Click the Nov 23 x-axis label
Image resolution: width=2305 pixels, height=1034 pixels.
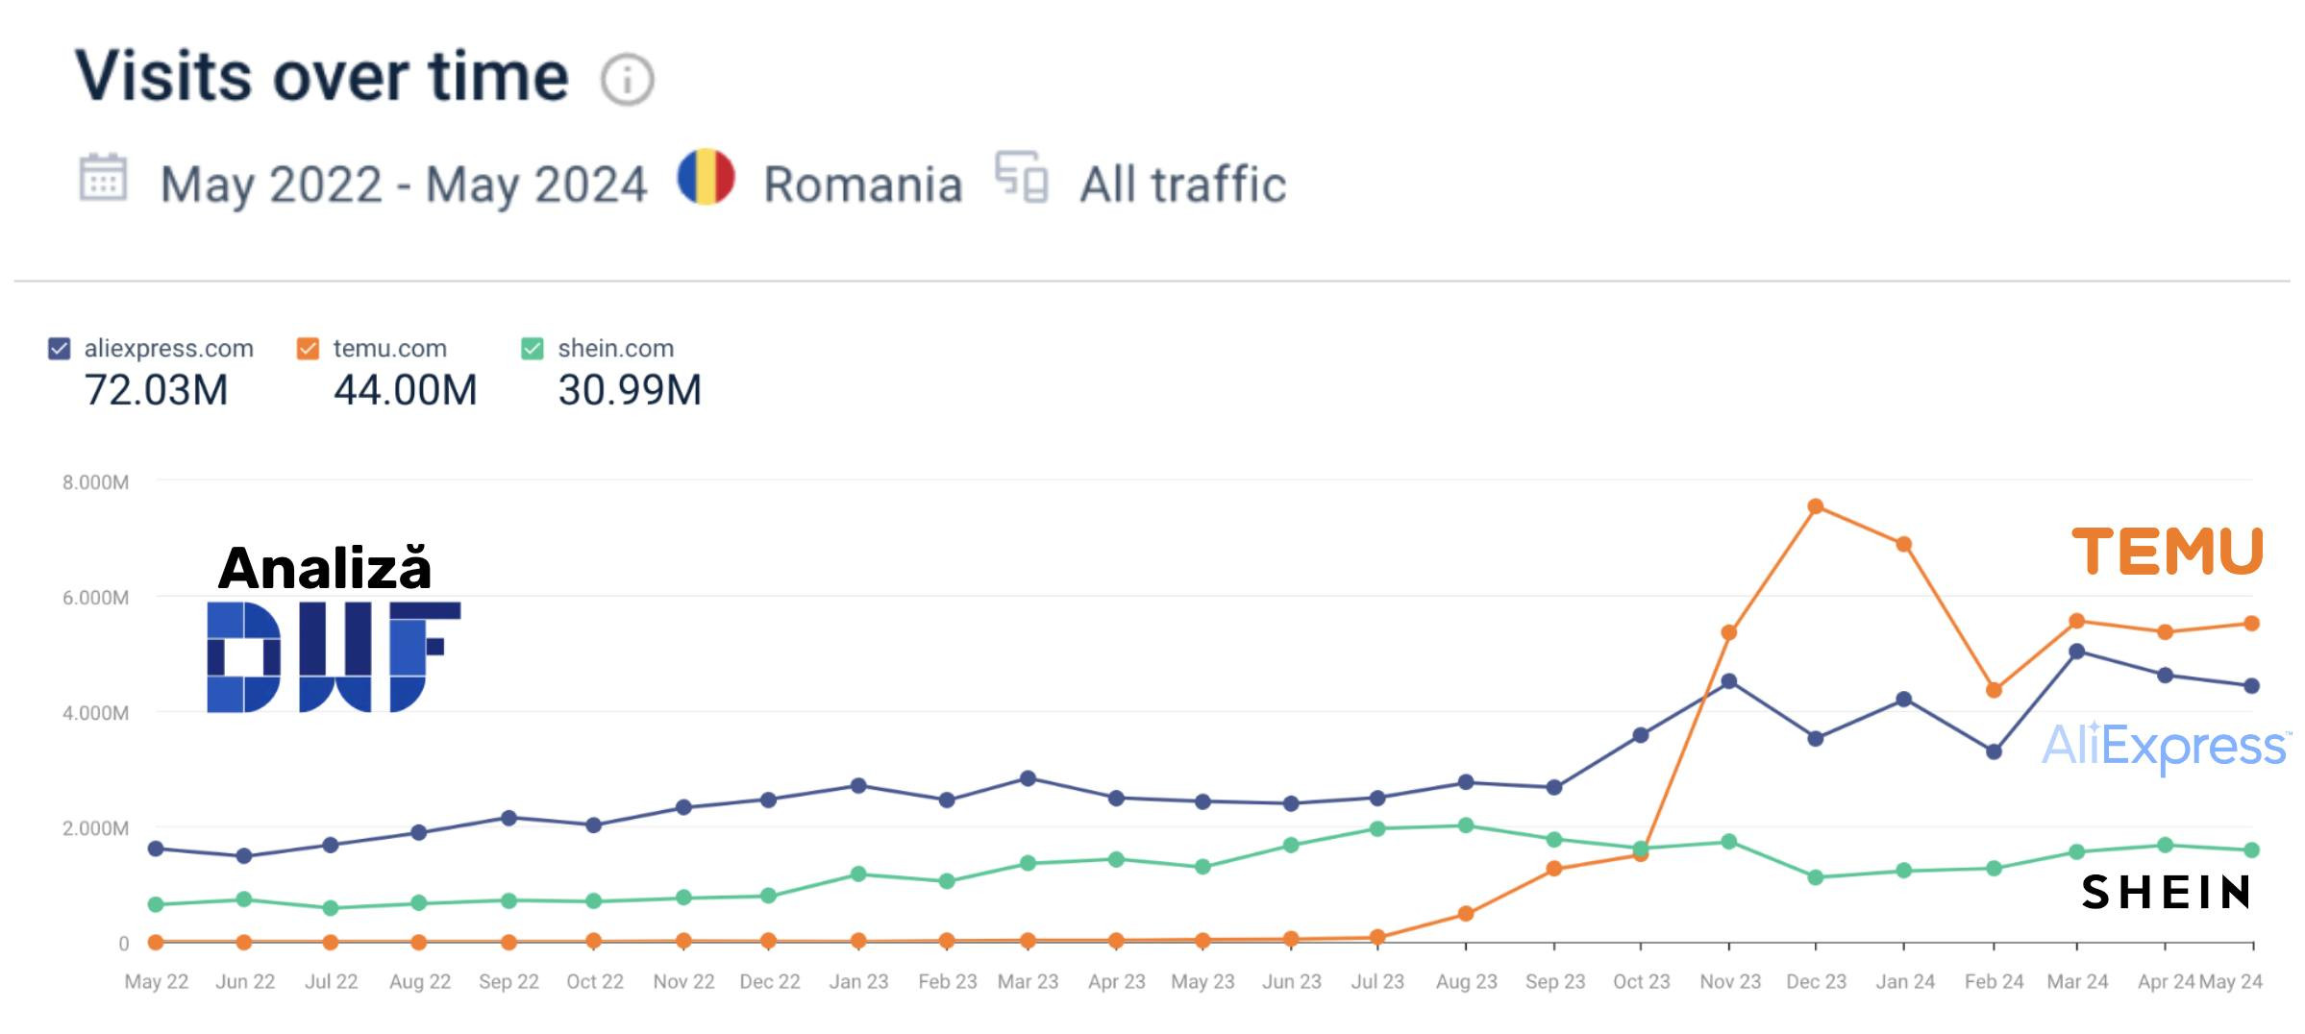click(1730, 982)
